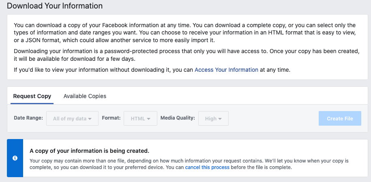The width and height of the screenshot is (371, 182).
Task: Open the Available Copies tab
Action: (x=85, y=96)
